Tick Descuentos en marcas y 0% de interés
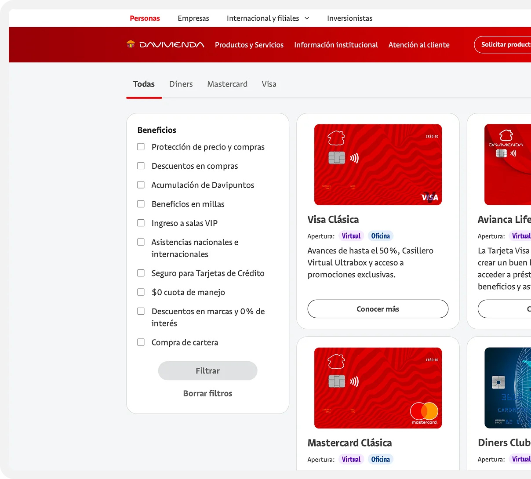Screen dimensions: 531x479 coord(141,311)
